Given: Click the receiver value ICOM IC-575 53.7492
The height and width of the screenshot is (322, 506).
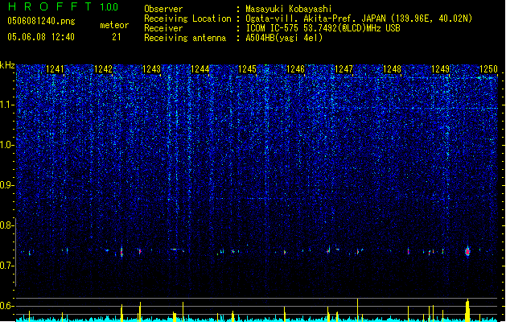Looking at the screenshot, I should pyautogui.click(x=323, y=28).
